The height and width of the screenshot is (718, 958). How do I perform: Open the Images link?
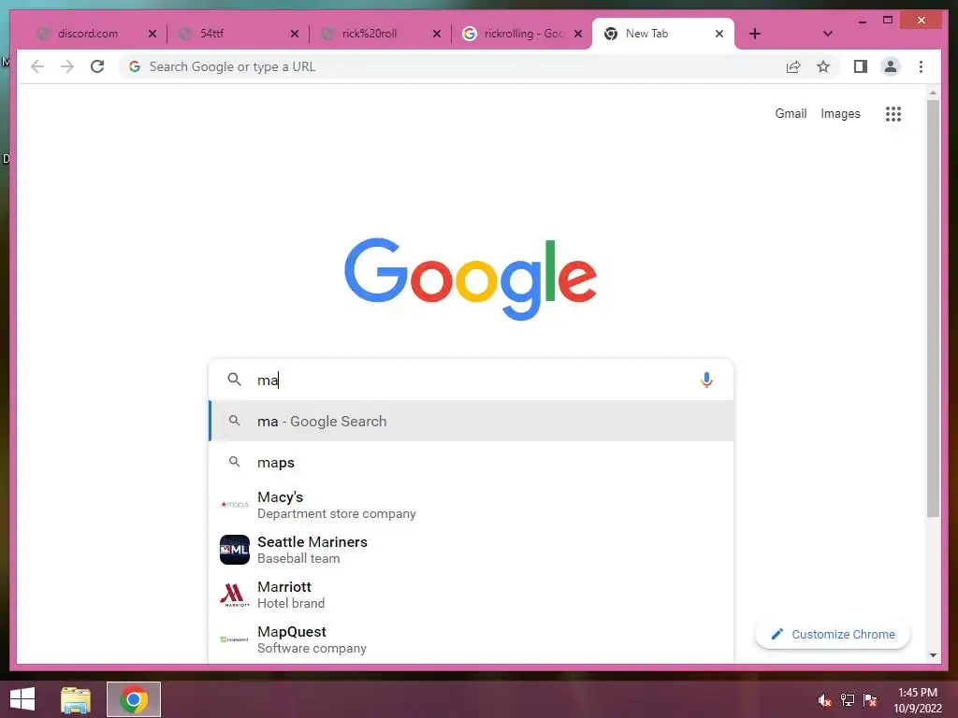pos(840,113)
